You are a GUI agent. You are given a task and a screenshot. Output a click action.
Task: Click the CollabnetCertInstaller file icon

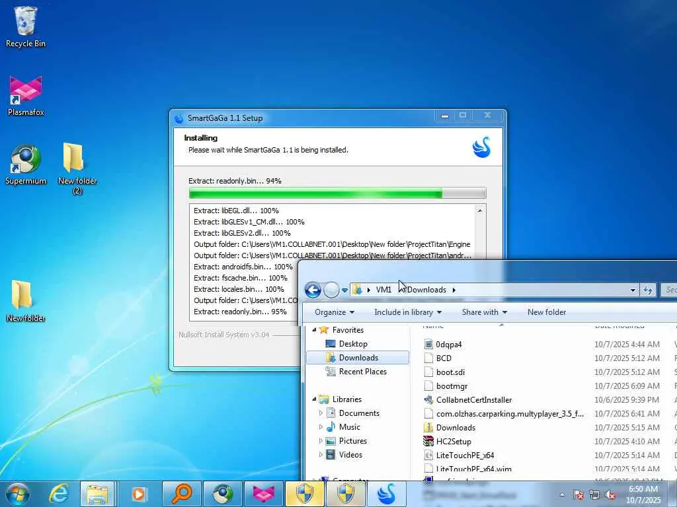428,399
